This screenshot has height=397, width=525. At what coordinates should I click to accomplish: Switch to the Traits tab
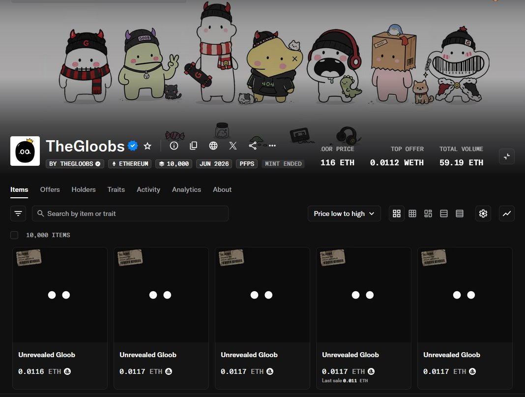pos(116,189)
